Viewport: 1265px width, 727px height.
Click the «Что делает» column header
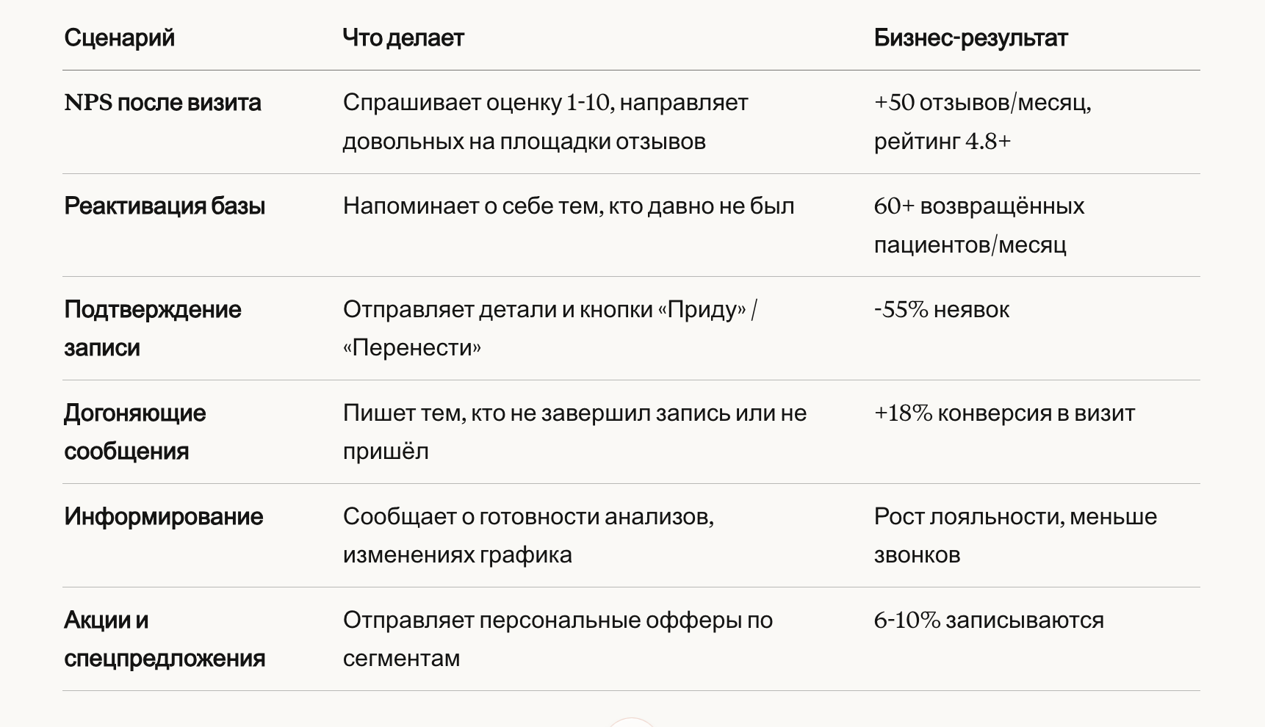click(x=403, y=37)
